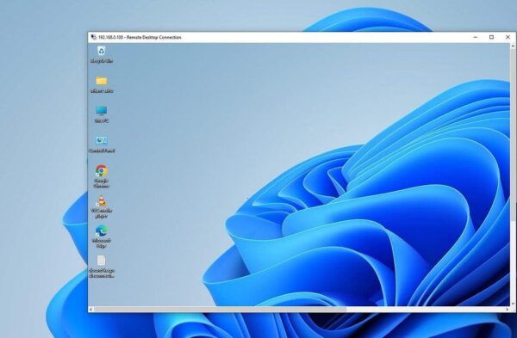
Task: Minimize the Remote Desktop Connection window
Action: 476,37
